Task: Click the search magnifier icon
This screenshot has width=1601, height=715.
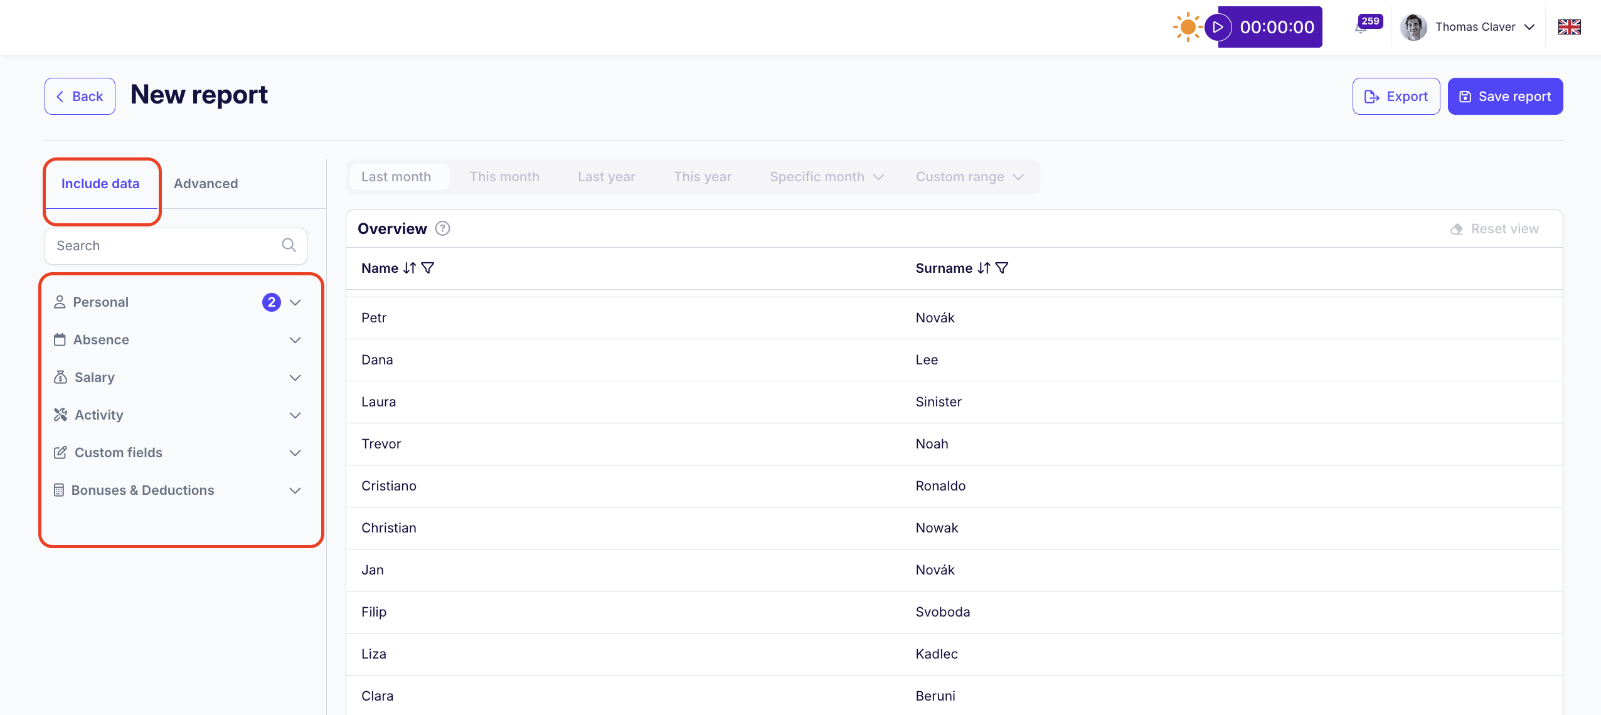Action: (289, 245)
